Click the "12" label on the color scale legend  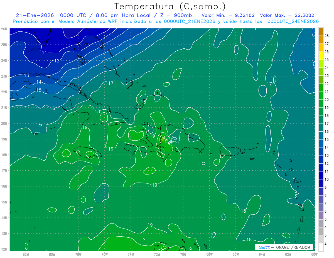pyautogui.click(x=327, y=163)
